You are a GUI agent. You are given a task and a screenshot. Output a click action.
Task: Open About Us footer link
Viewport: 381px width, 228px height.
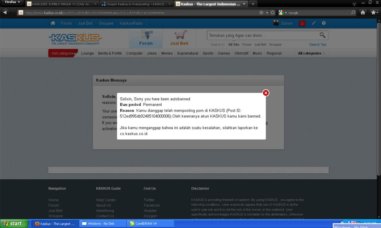103,205
